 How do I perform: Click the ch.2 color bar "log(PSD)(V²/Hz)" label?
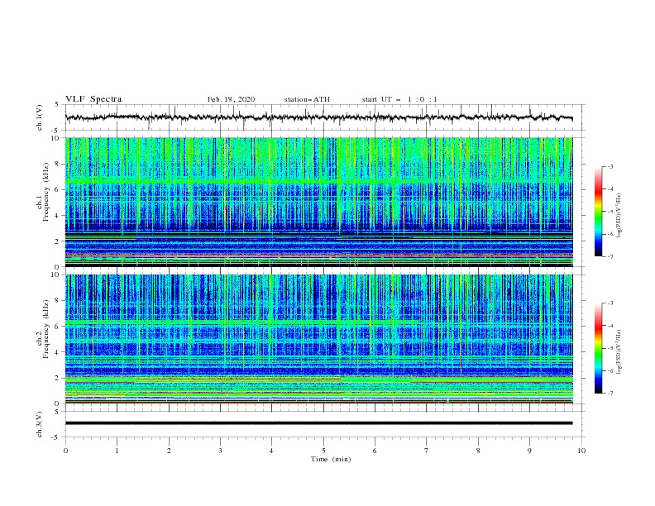619,351
